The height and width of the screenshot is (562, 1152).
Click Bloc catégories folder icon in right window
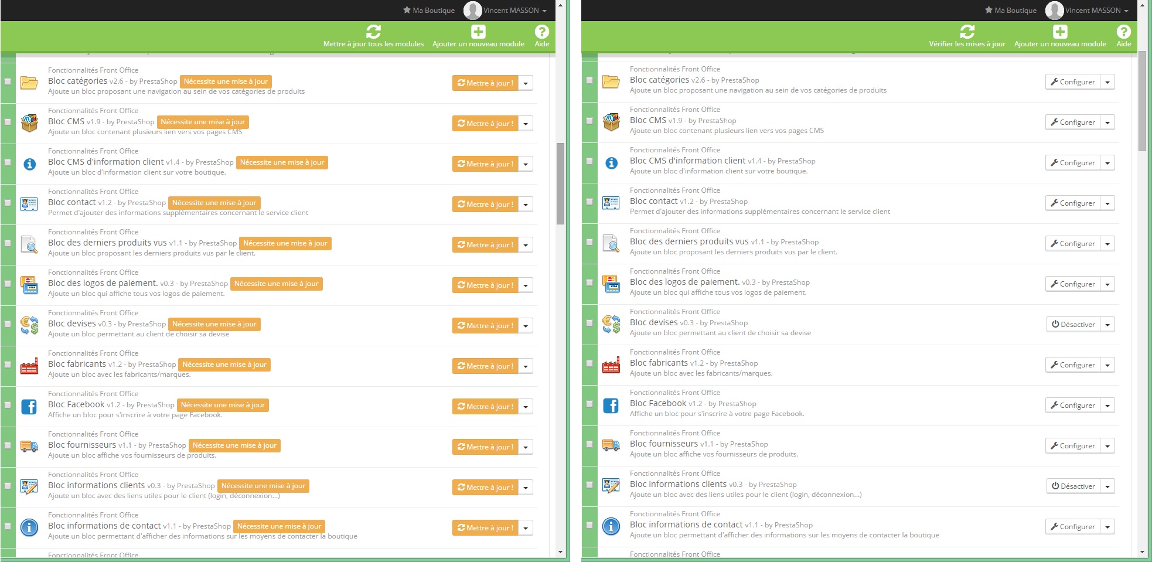[x=611, y=81]
